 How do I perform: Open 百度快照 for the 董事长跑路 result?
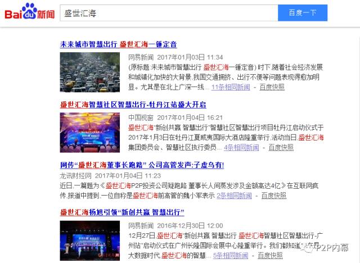coord(274,196)
